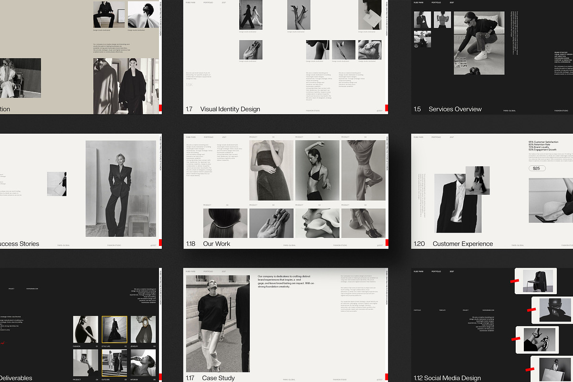Click the power suit woman photo in Success Stories

pyautogui.click(x=121, y=189)
